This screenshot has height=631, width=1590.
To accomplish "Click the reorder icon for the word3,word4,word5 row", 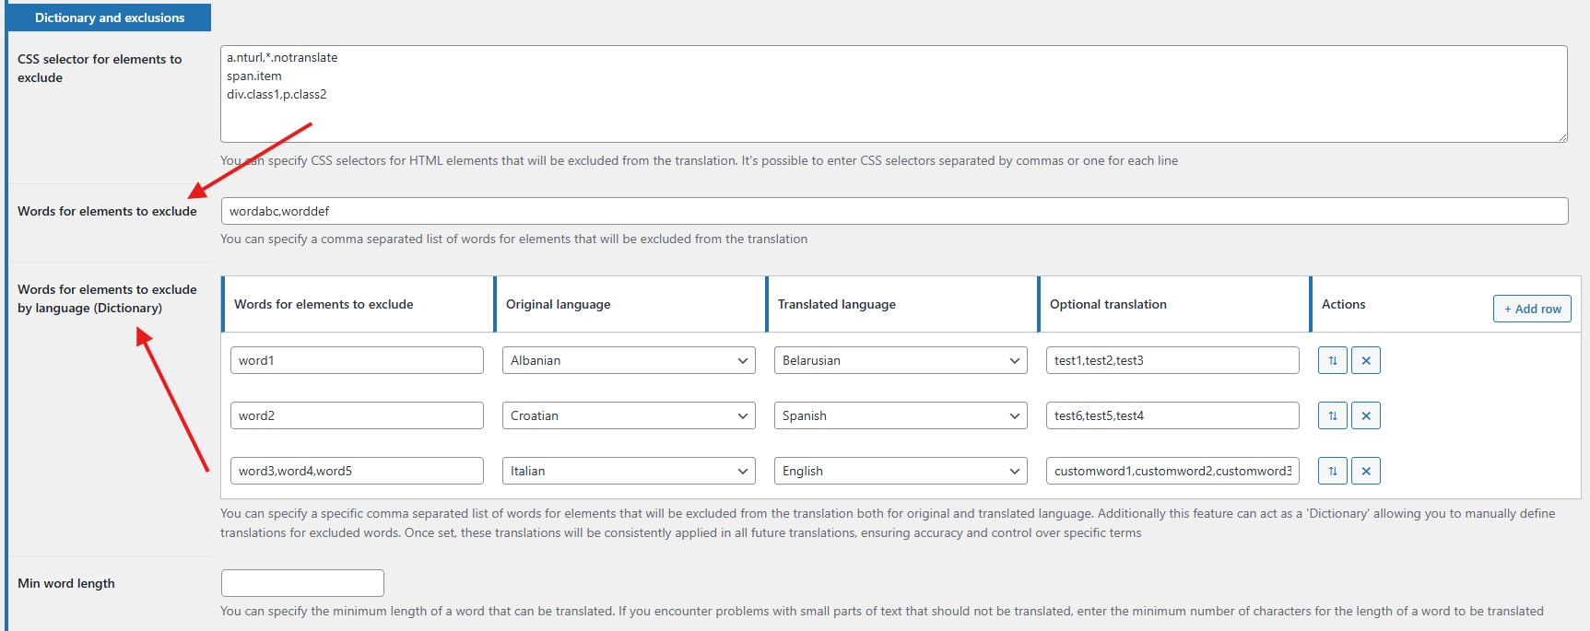I will point(1333,471).
